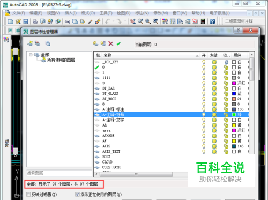
Task: Uncheck the 指示正在使用的图层 checkbox
Action: [77, 194]
